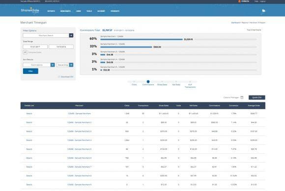Open the Reports menu

(51, 11)
